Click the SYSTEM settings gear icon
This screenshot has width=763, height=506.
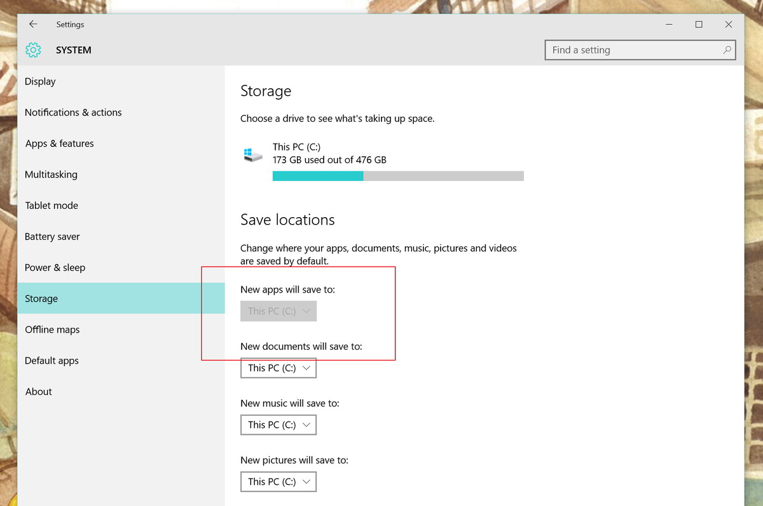pyautogui.click(x=32, y=50)
